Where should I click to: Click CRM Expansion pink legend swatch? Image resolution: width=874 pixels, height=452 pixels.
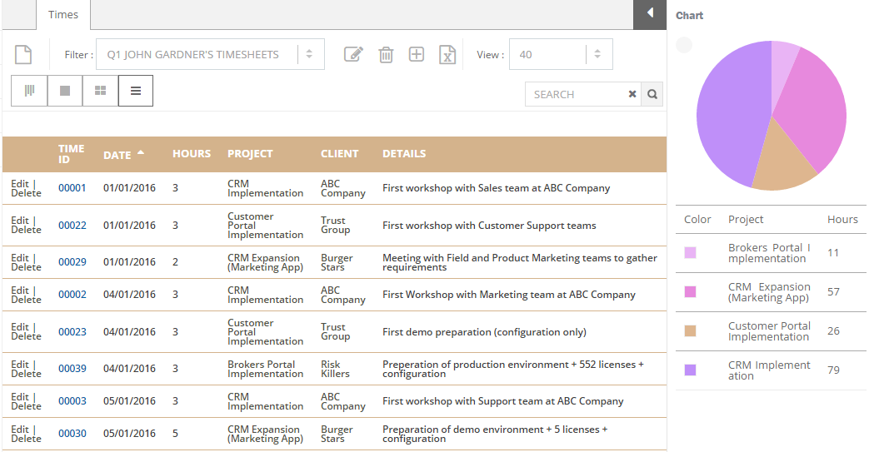pos(690,291)
